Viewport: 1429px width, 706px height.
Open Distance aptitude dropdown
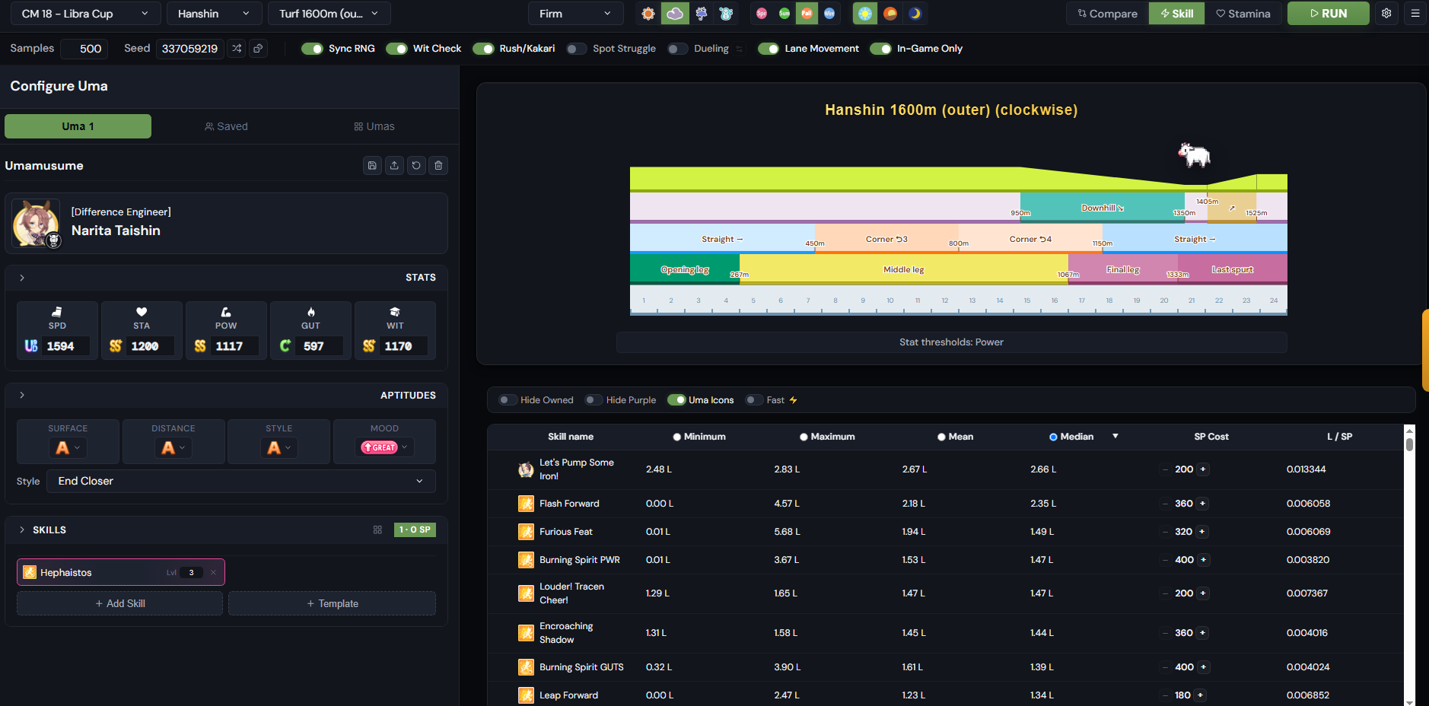coord(173,448)
